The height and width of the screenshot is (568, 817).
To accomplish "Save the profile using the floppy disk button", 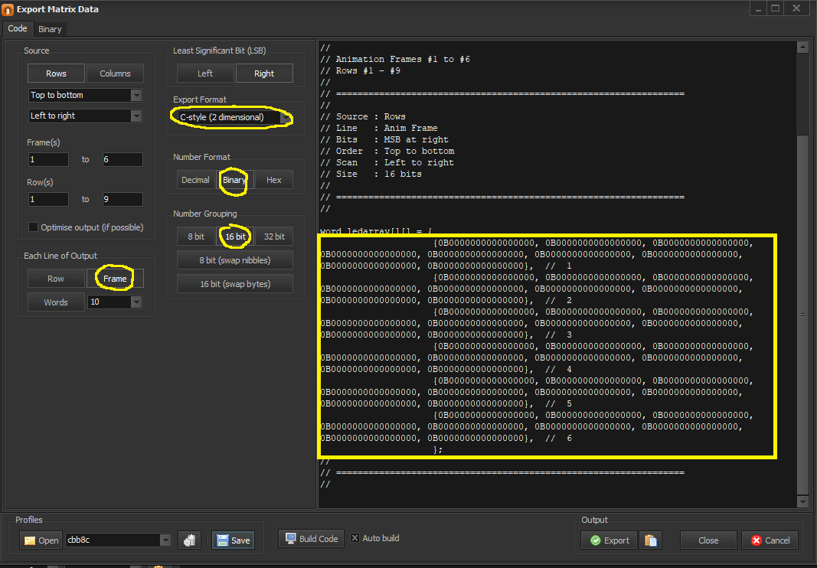I will tap(232, 540).
